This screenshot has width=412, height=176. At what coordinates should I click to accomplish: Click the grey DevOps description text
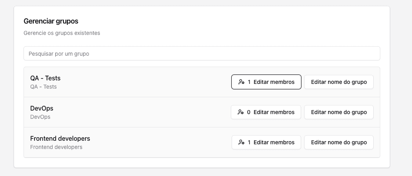click(x=40, y=117)
